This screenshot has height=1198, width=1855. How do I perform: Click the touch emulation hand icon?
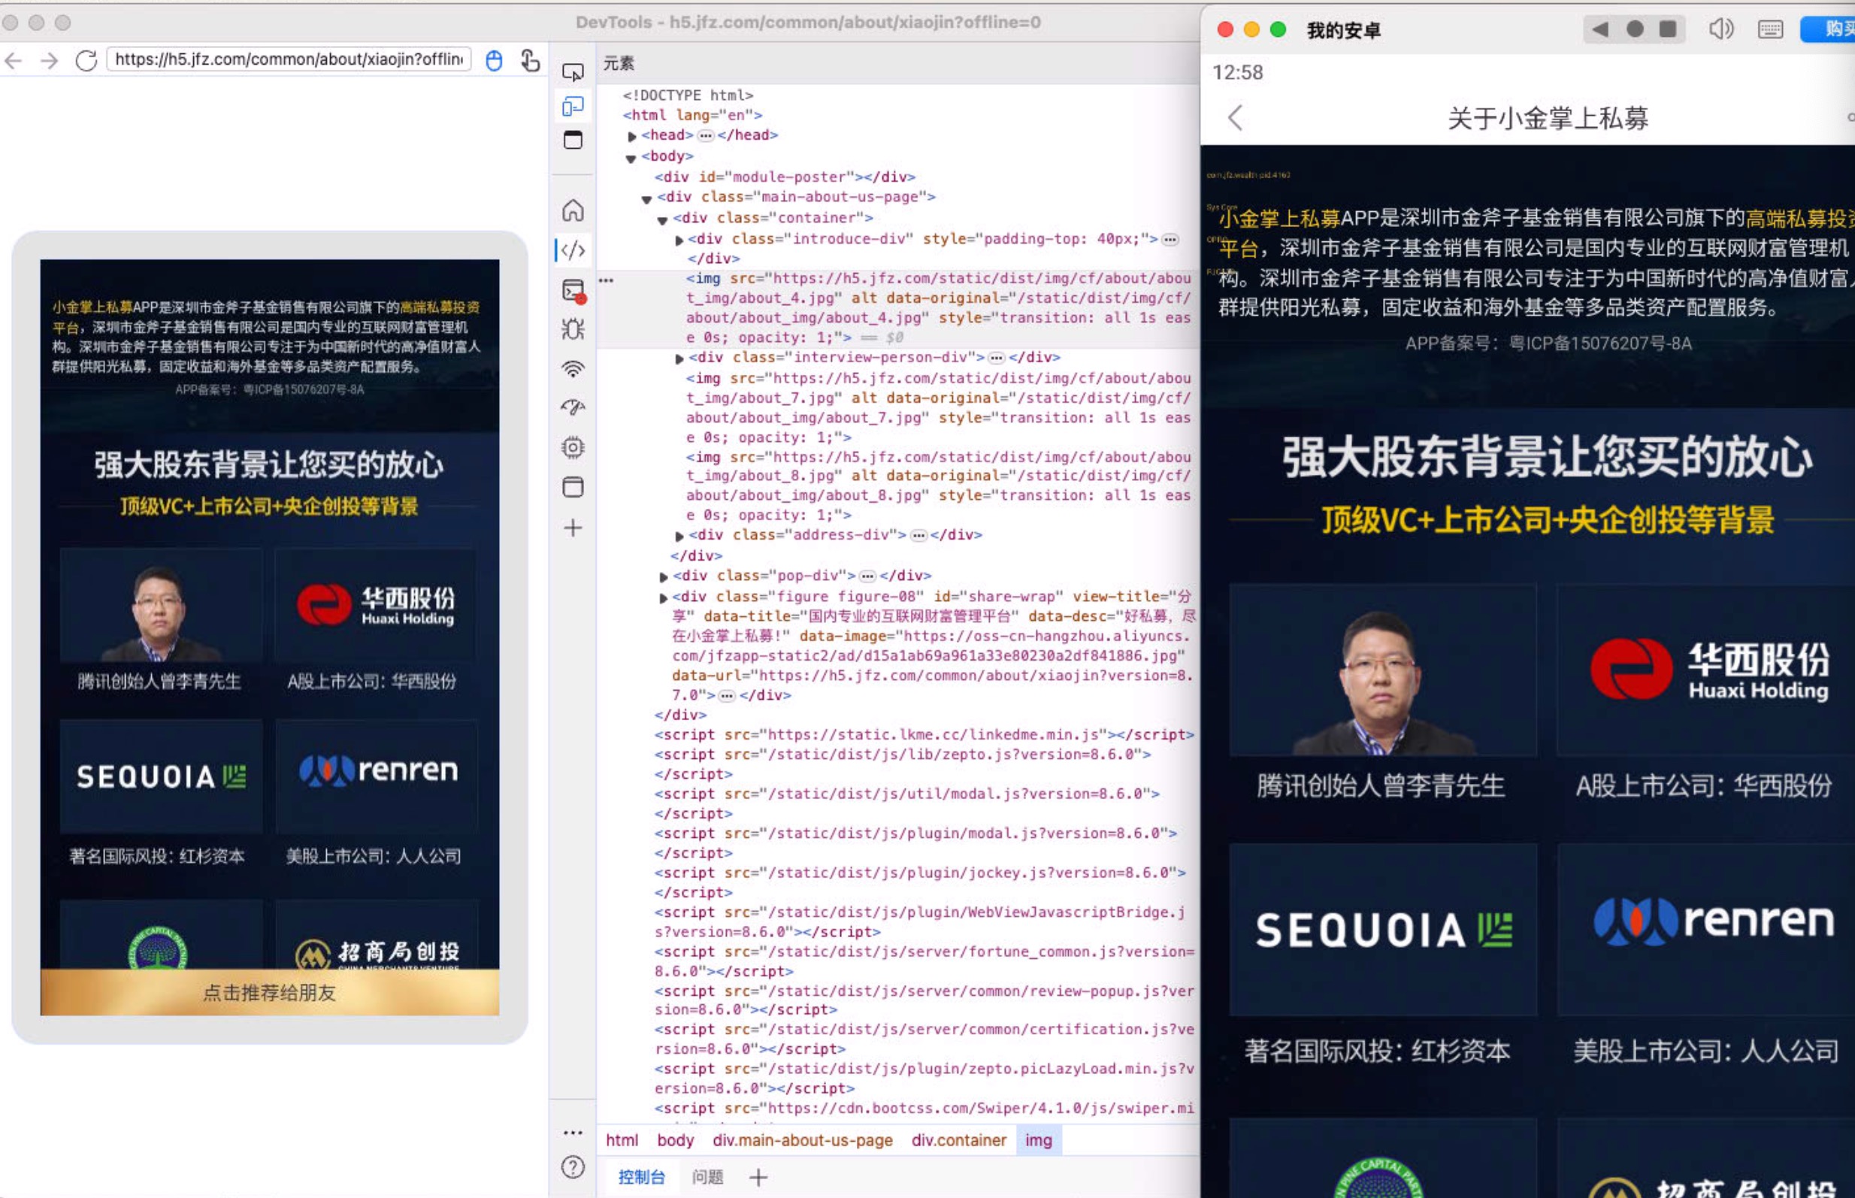pos(531,61)
